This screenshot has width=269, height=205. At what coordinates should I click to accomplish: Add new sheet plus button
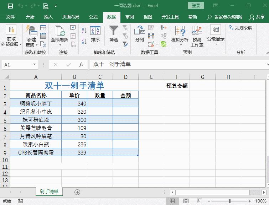[77, 192]
